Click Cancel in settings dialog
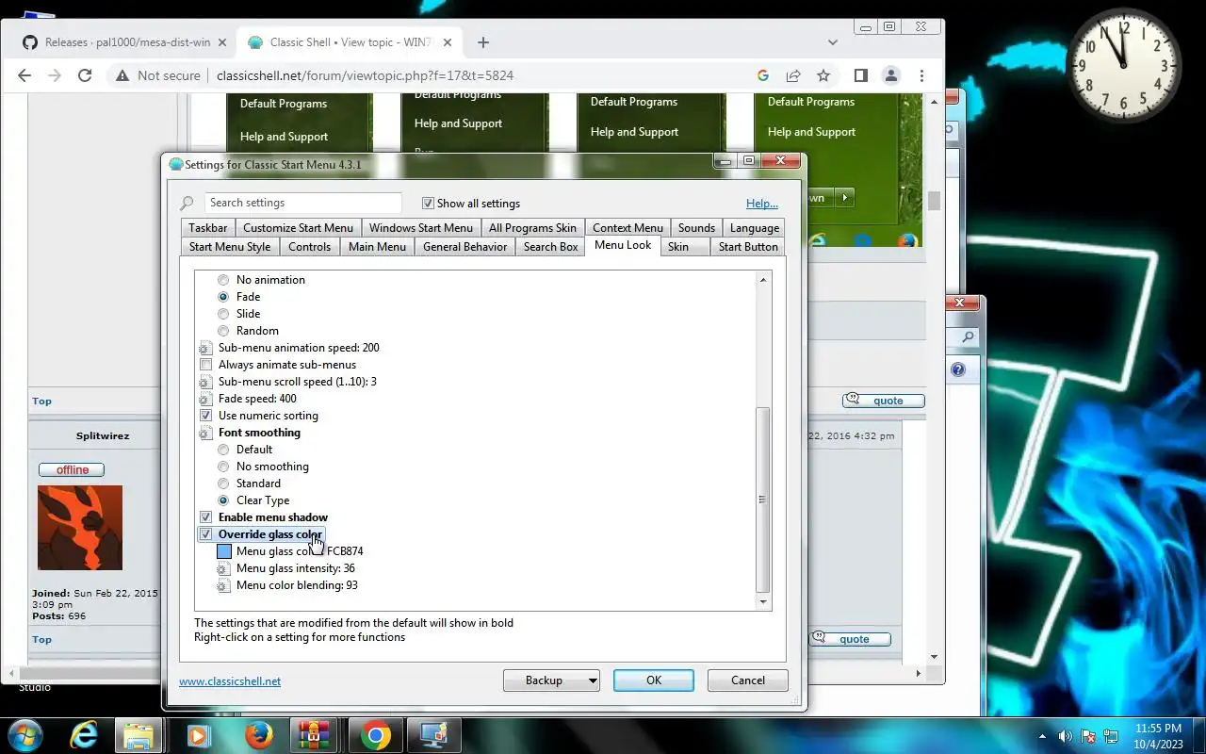1206x754 pixels. 748,680
